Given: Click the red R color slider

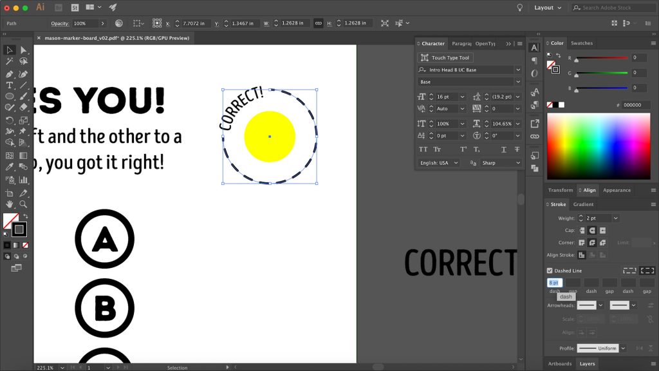Looking at the screenshot, I should pos(602,57).
